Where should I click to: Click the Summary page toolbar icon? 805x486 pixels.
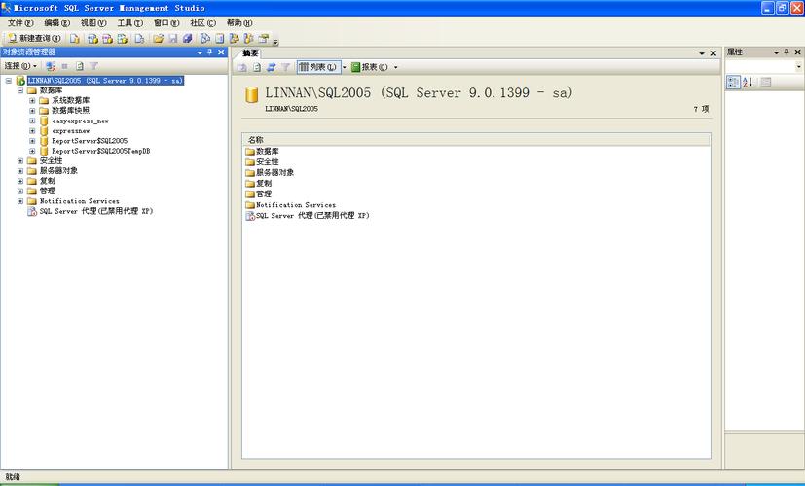click(x=220, y=39)
